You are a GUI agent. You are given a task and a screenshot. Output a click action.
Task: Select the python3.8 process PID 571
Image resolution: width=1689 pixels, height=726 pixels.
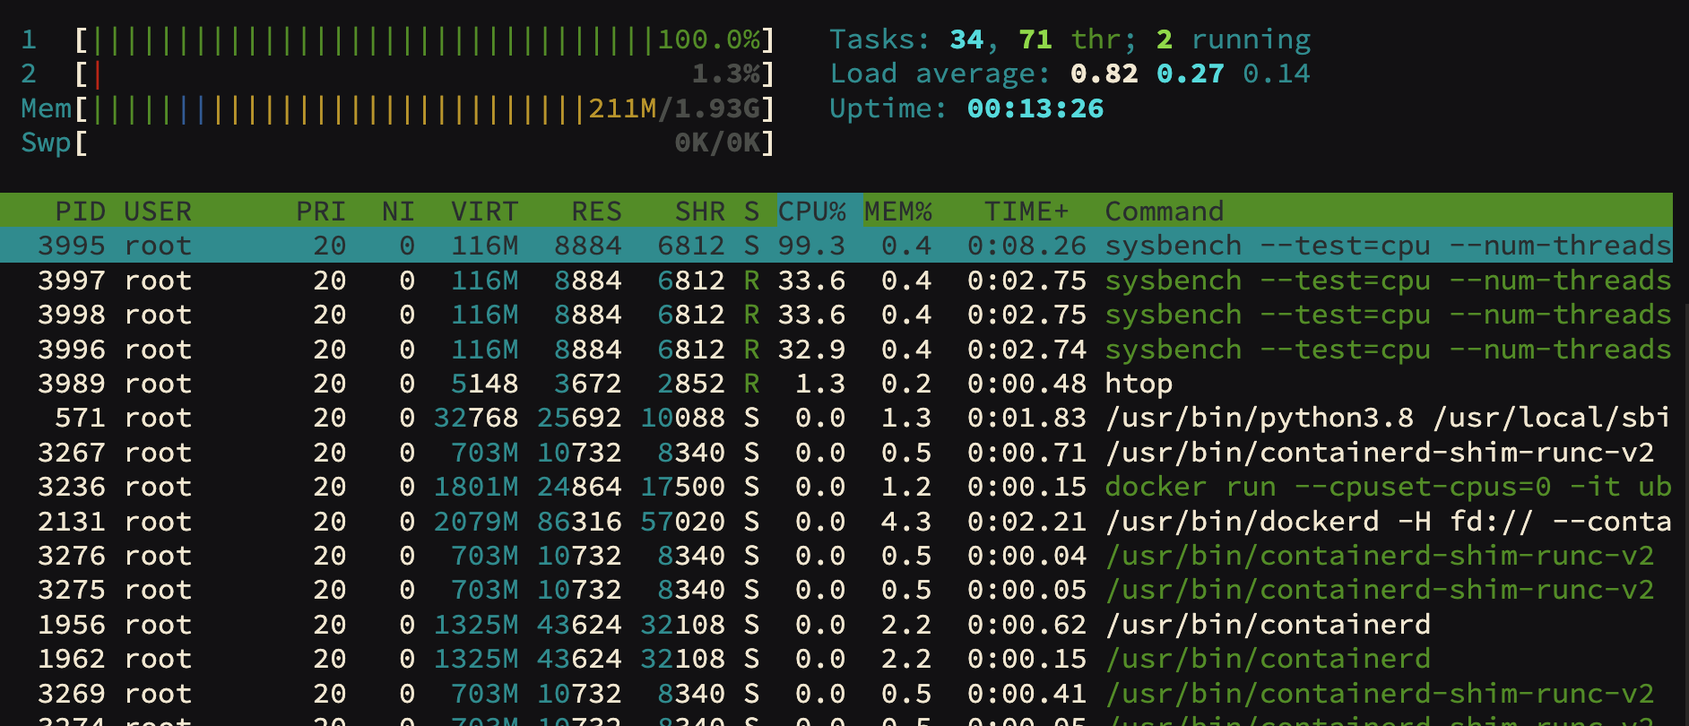click(836, 418)
